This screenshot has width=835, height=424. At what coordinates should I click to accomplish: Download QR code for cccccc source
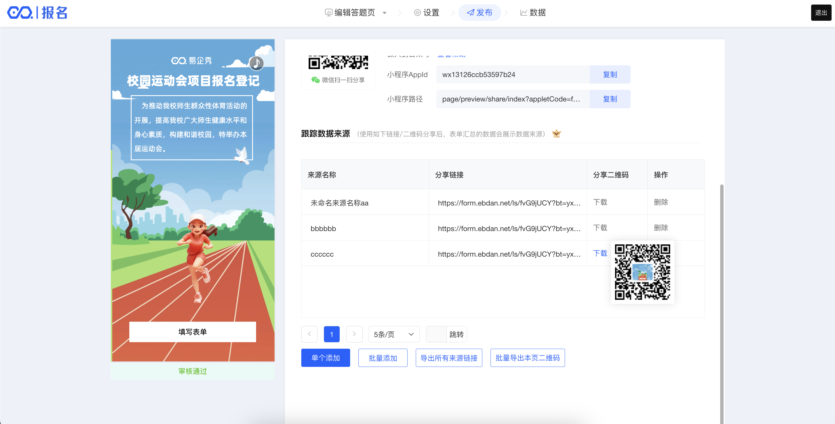pos(600,253)
